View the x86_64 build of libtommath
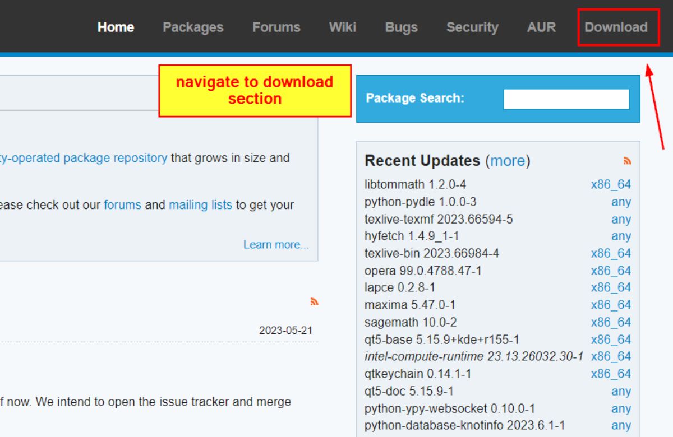The width and height of the screenshot is (673, 437). pos(610,184)
